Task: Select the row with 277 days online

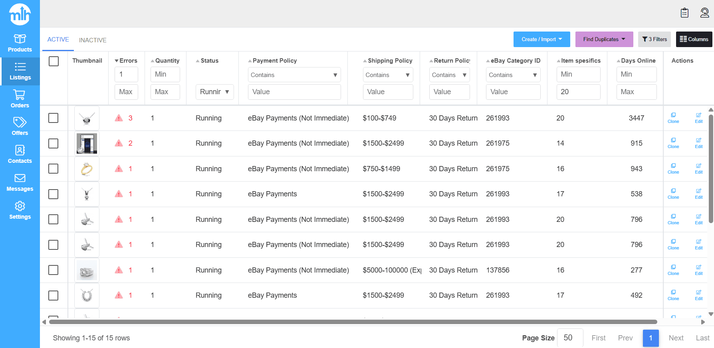Action: 53,270
